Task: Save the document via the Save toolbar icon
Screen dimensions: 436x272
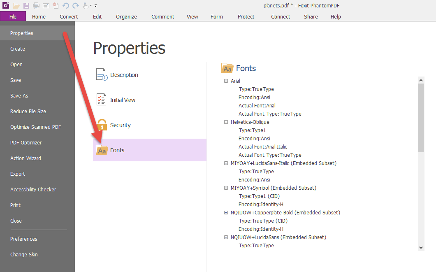Action: pyautogui.click(x=26, y=5)
